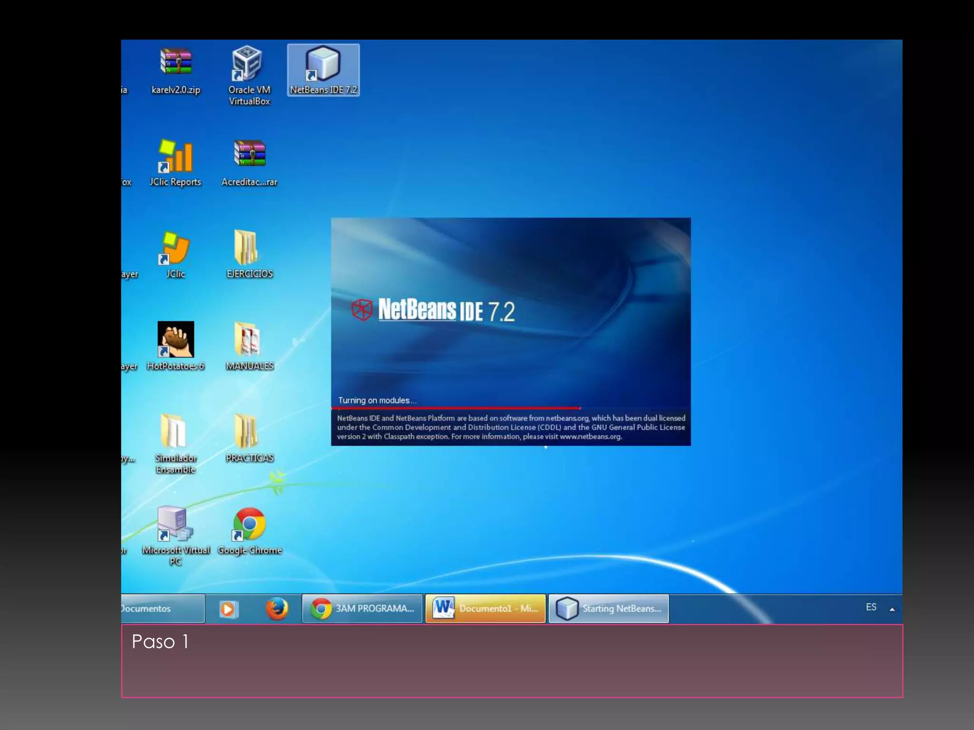This screenshot has height=730, width=974.
Task: Select the MANUALES folder icon
Action: [x=247, y=339]
